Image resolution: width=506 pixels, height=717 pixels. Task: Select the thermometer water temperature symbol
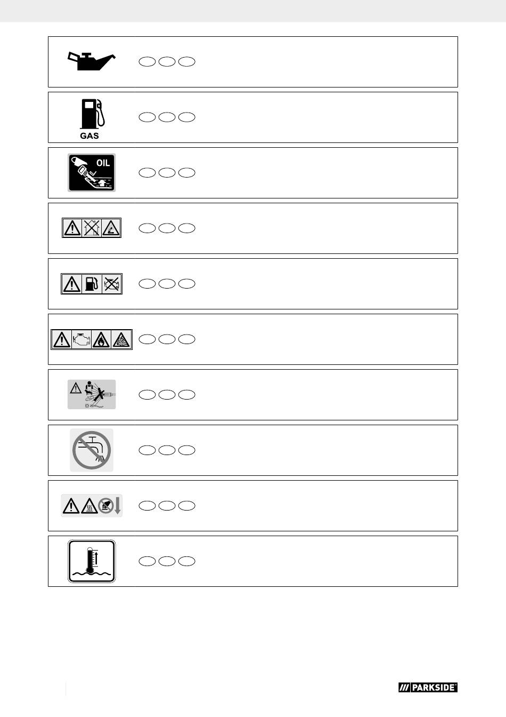92,561
